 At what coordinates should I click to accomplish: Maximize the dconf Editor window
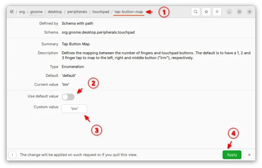pos(240,12)
